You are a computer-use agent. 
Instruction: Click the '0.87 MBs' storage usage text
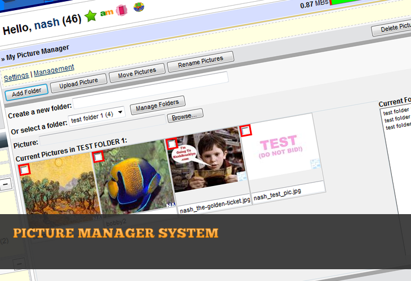pos(314,3)
